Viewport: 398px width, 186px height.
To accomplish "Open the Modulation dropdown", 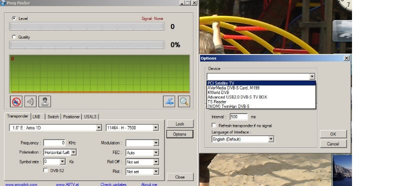I will [x=156, y=143].
